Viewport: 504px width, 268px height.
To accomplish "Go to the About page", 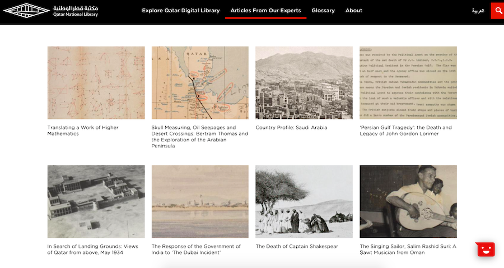I will pyautogui.click(x=353, y=11).
